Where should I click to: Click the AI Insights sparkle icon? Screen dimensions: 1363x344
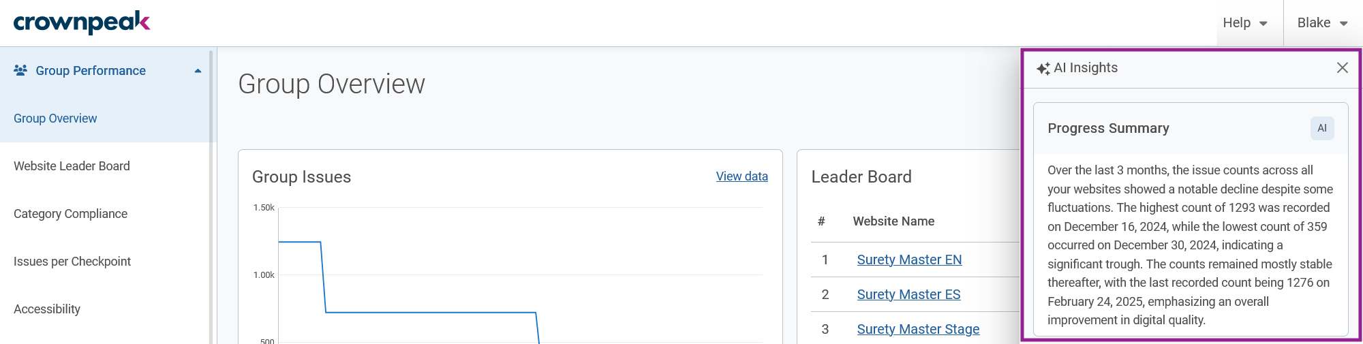[x=1043, y=69]
